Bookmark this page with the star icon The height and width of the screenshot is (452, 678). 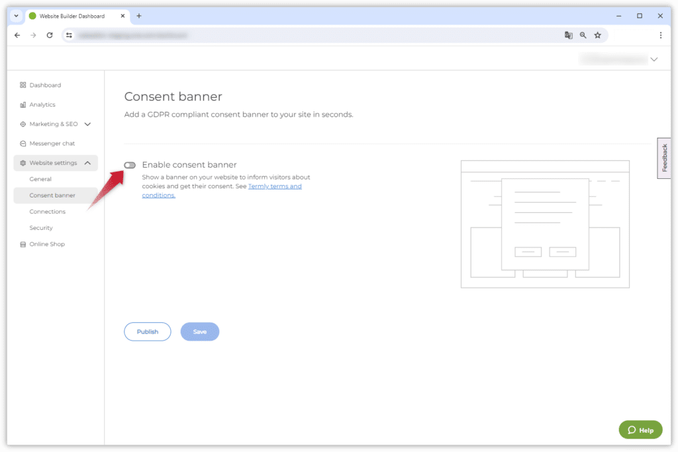[x=597, y=35]
